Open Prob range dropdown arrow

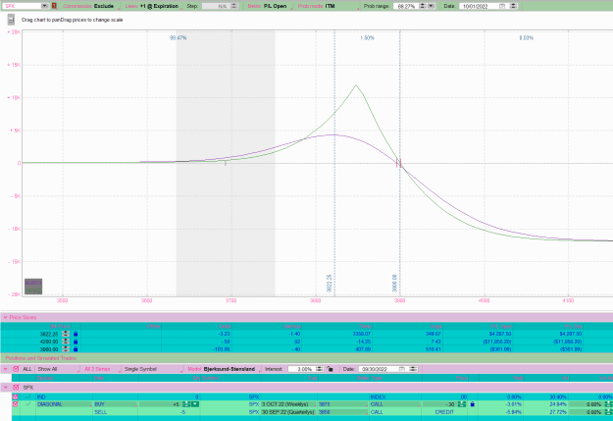pos(432,6)
